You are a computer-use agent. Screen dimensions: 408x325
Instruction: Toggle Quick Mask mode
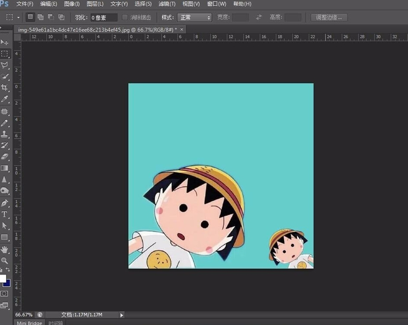pyautogui.click(x=4, y=294)
